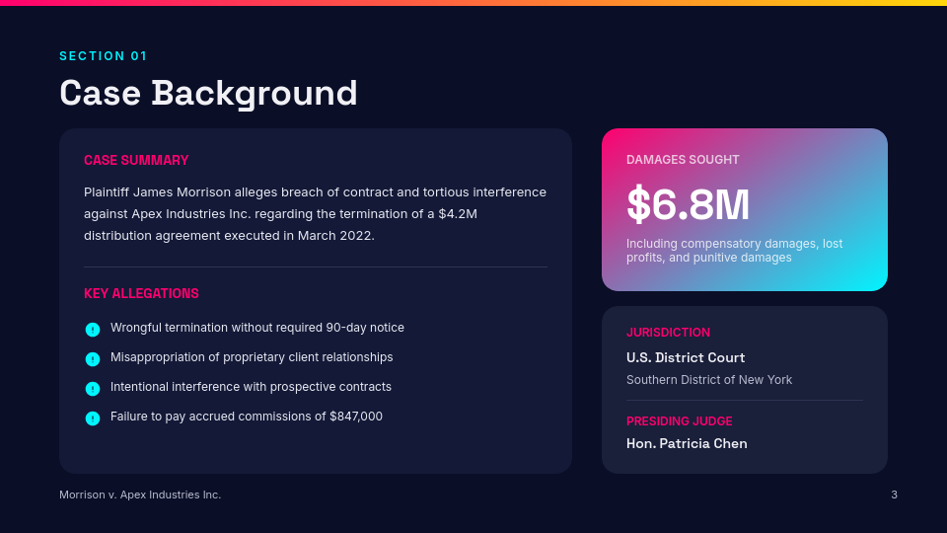Click the U.S. District Court text
The image size is (947, 533).
[x=686, y=357]
